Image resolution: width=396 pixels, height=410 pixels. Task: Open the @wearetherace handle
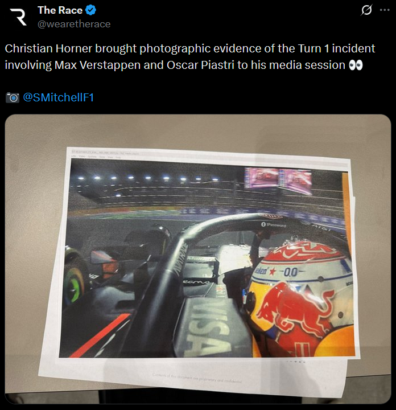74,24
